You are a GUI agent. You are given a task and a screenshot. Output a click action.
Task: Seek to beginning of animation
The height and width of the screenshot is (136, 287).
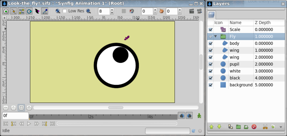click(x=6, y=124)
